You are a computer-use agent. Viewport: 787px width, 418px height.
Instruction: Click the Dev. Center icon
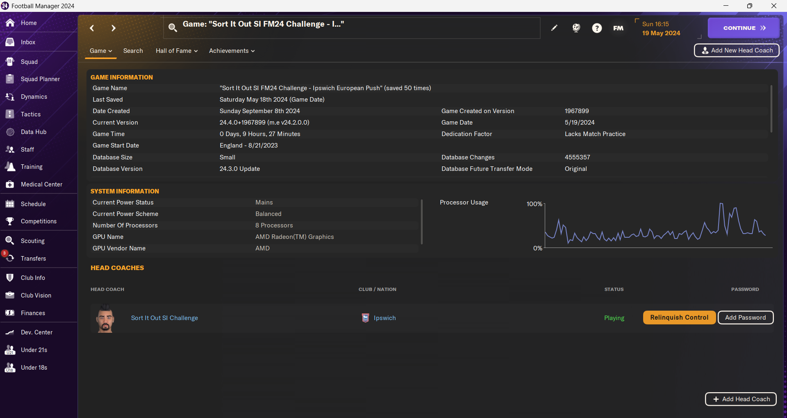coord(10,332)
